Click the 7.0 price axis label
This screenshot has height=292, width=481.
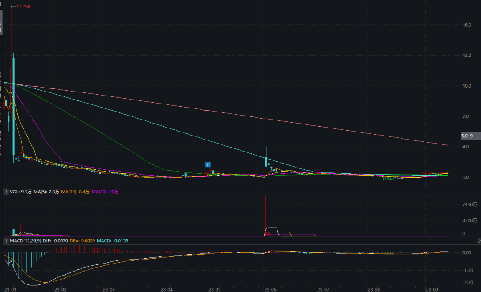pos(466,116)
